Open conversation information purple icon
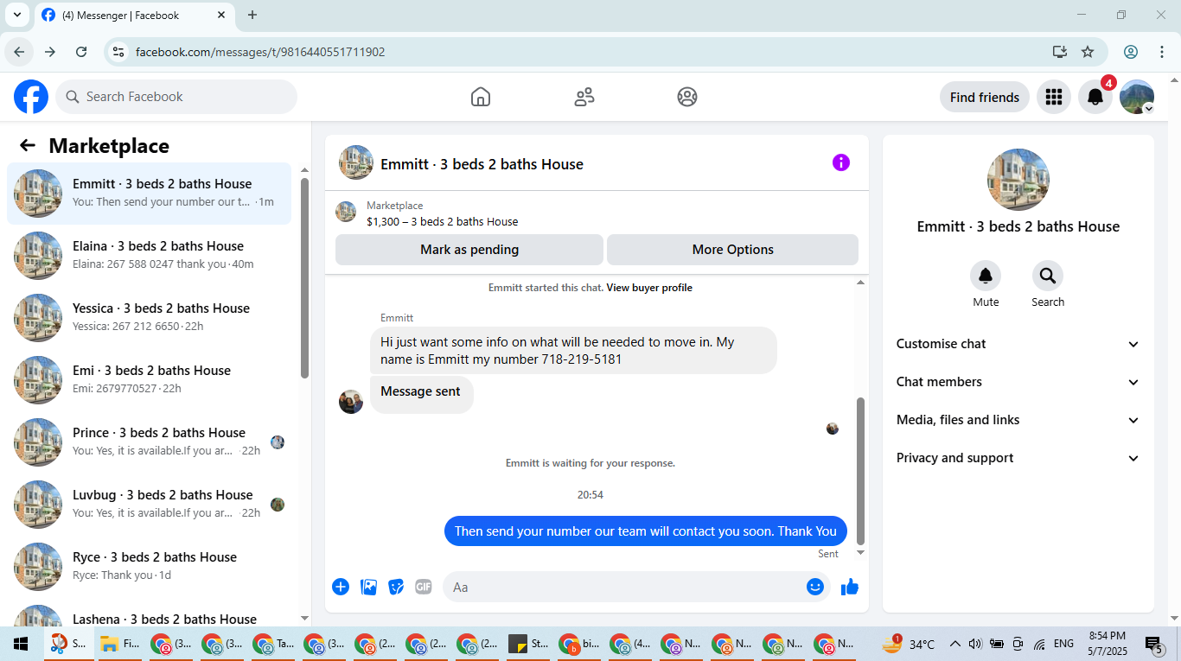1181x661 pixels. pyautogui.click(x=841, y=162)
